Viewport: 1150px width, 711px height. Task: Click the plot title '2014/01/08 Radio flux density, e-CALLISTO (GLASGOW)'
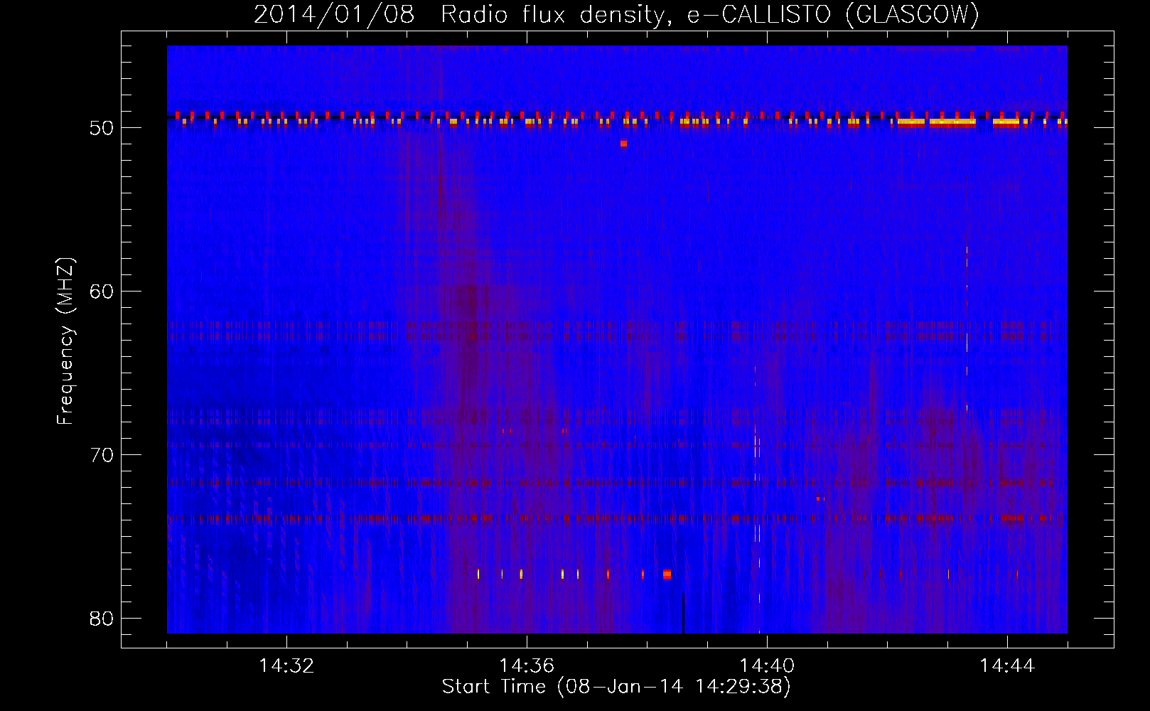(616, 14)
